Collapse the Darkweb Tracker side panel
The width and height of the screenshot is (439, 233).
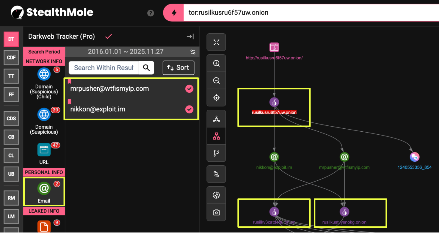coord(190,36)
